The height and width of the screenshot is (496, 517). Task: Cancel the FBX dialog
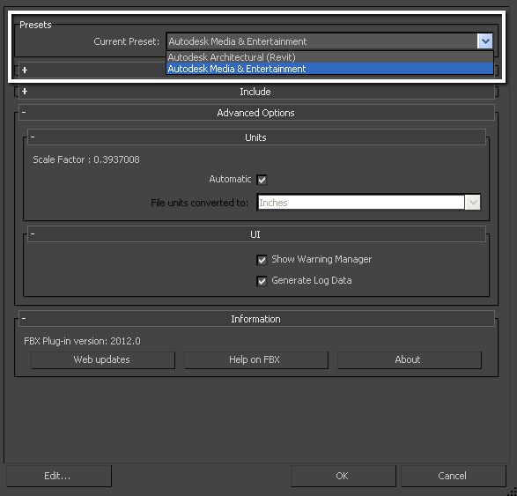point(454,476)
